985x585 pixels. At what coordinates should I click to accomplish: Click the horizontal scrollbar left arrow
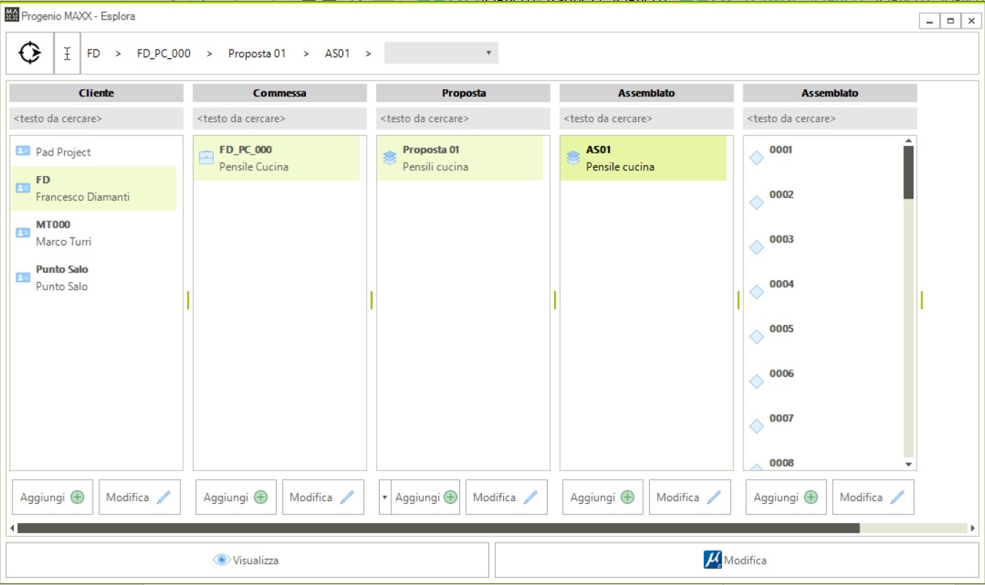[x=12, y=527]
